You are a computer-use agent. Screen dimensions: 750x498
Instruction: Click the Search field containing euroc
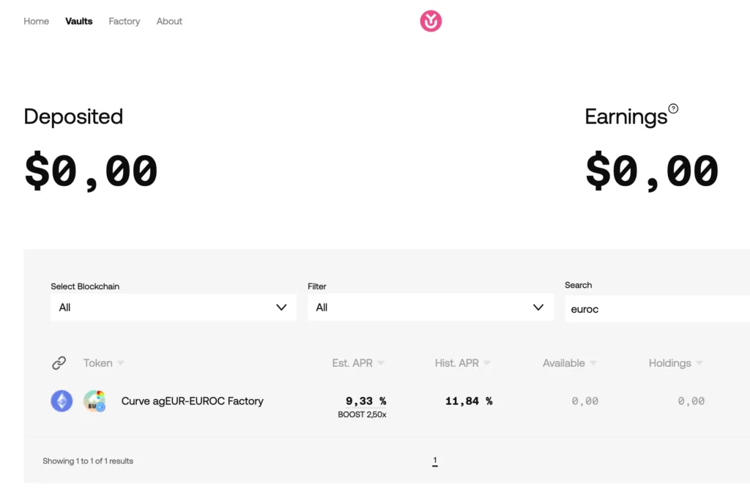[657, 309]
